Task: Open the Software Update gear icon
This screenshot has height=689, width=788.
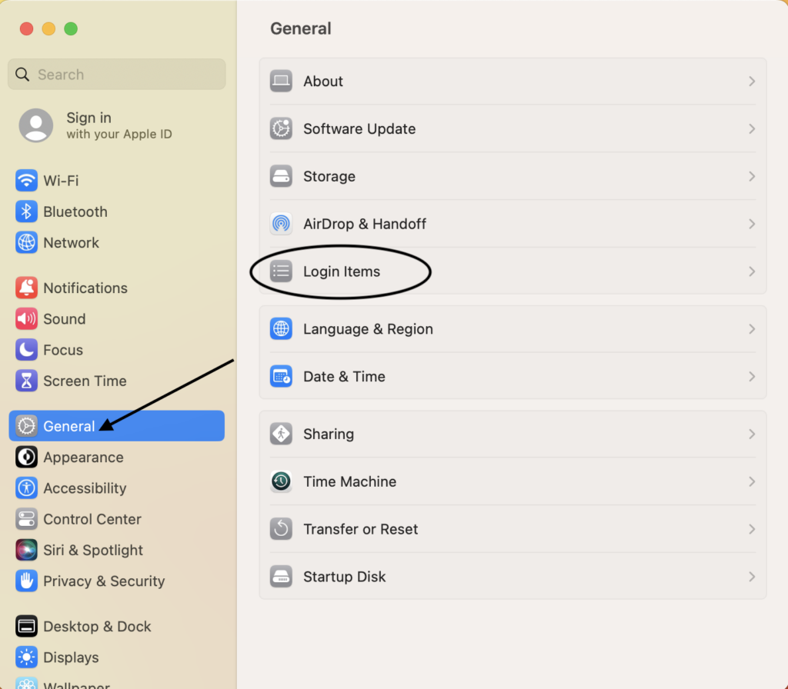Action: (x=281, y=128)
